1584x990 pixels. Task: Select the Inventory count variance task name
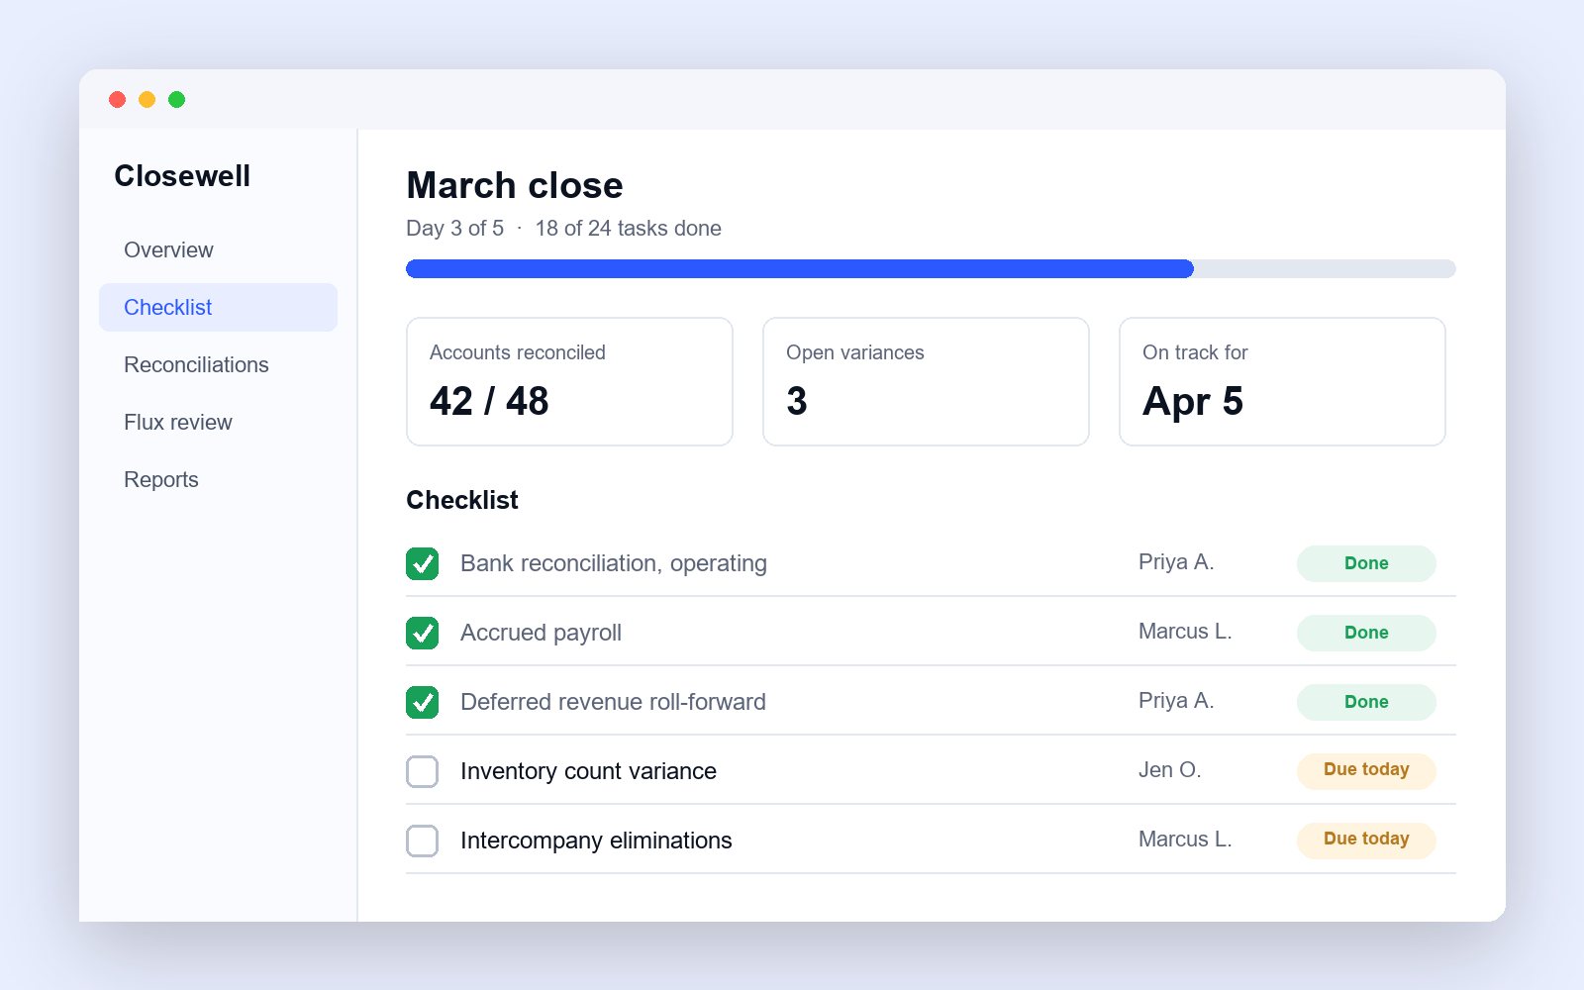tap(588, 771)
